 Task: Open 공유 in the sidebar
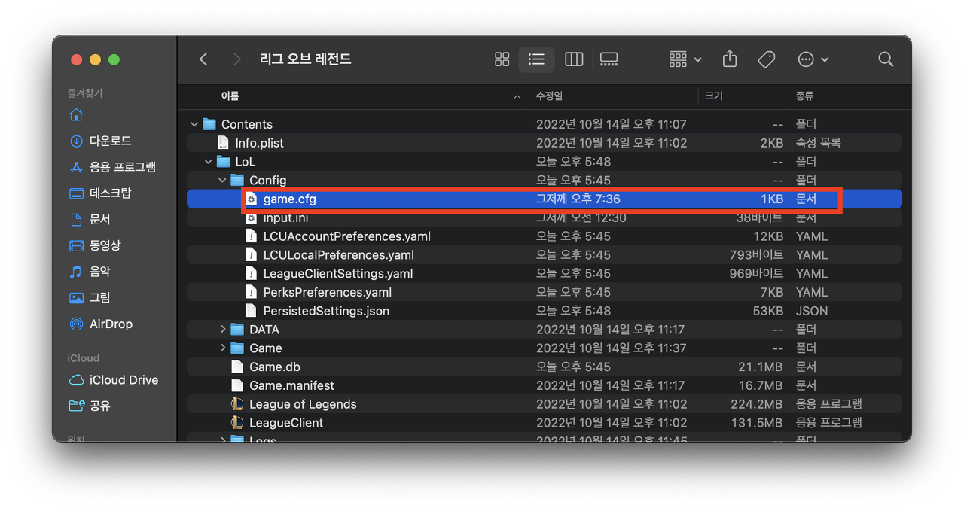pos(90,406)
